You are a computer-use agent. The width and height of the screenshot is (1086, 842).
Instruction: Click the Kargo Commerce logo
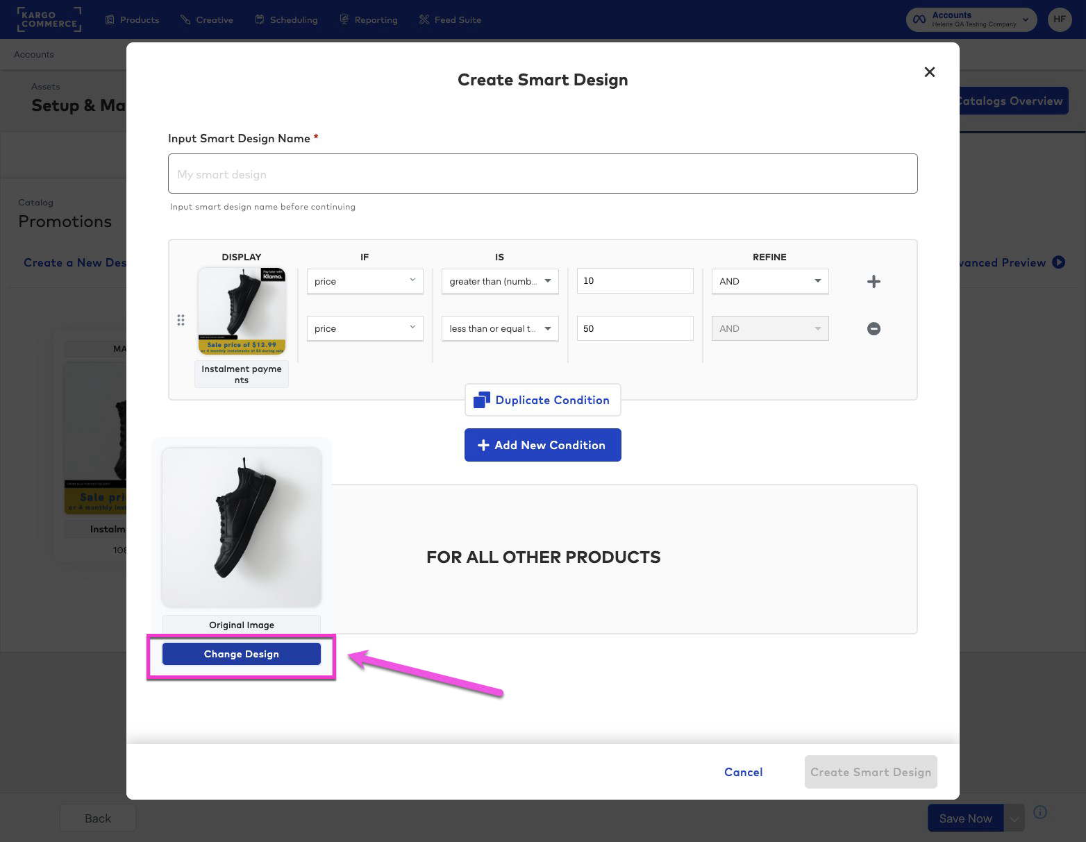(x=49, y=19)
